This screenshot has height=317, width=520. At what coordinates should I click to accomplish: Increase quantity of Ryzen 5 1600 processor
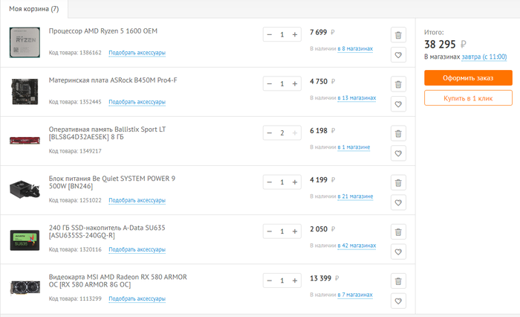294,34
